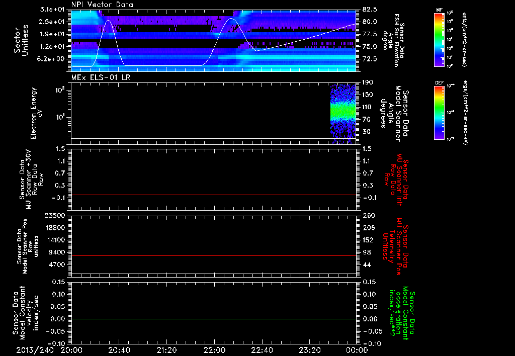Click the 206 telemetry tick value

[x=368, y=228]
